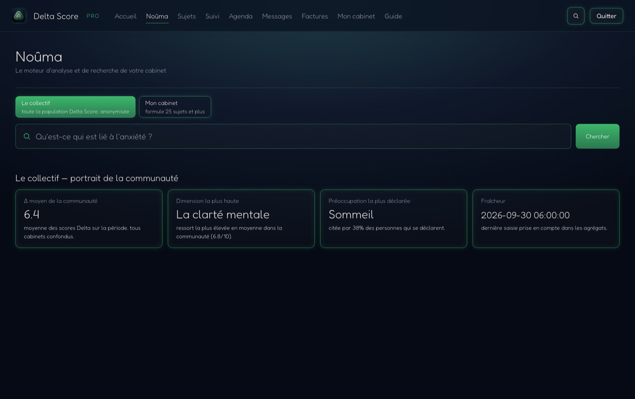Open the Noûma nav item
Image resolution: width=635 pixels, height=399 pixels.
point(157,16)
